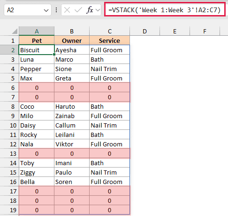This screenshot has height=216, width=228.
Task: Select row 1 header
Action: (9, 40)
